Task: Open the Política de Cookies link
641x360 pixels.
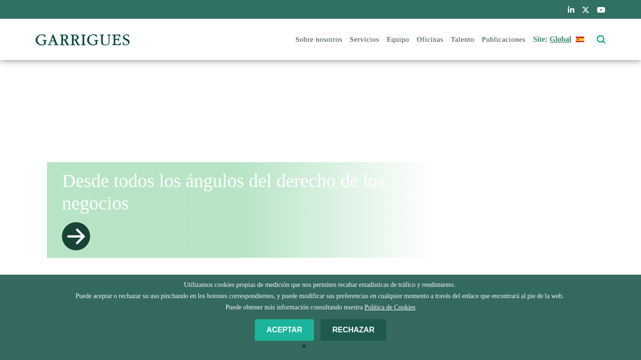Action: click(x=390, y=307)
